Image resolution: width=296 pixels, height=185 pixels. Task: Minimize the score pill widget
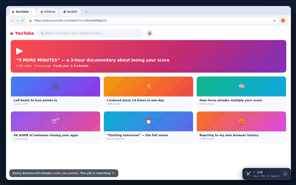[x=285, y=174]
